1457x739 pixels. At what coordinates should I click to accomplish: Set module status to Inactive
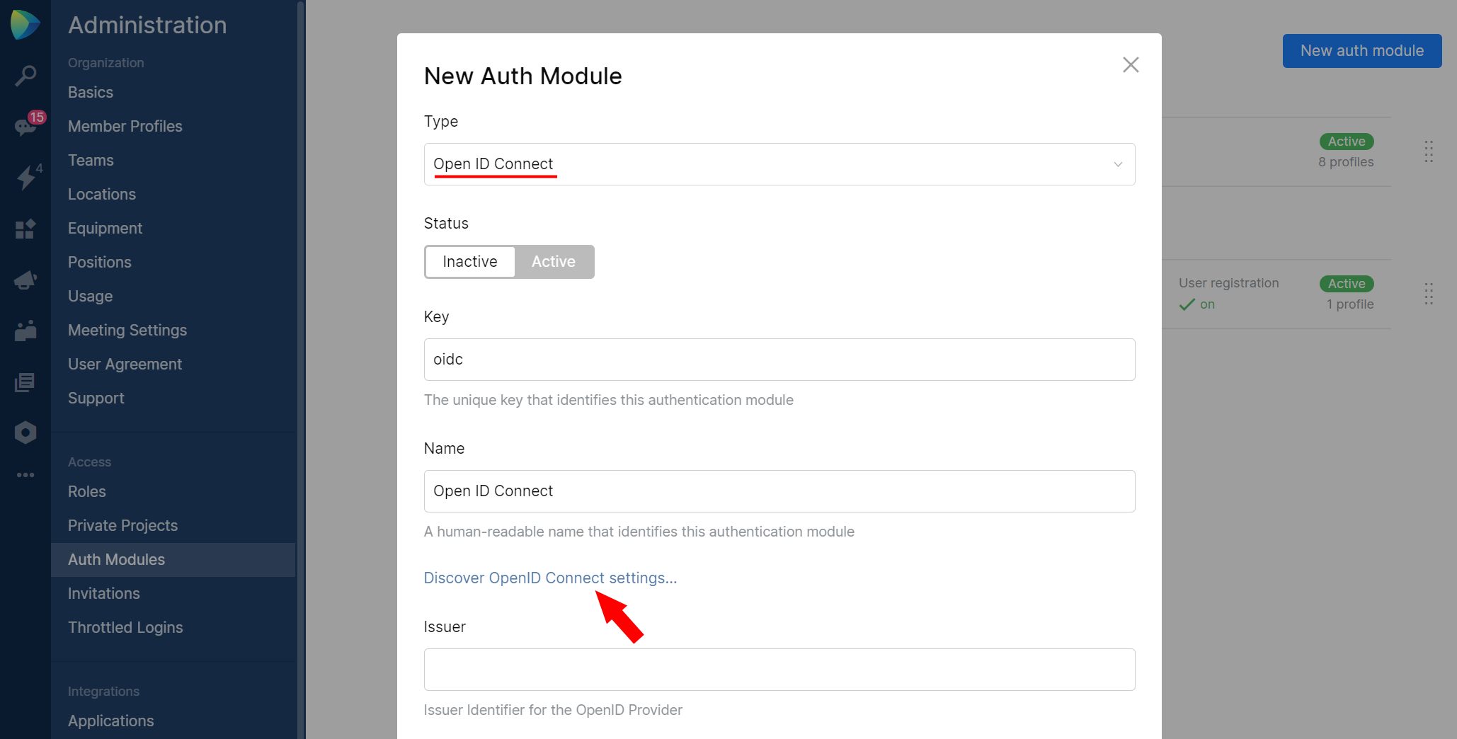pyautogui.click(x=469, y=261)
